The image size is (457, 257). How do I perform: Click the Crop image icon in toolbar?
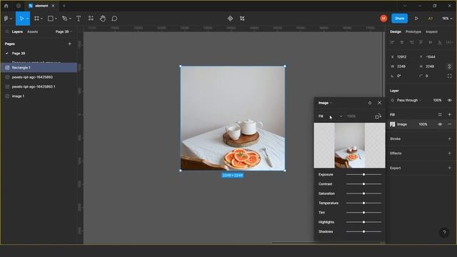pyautogui.click(x=242, y=19)
